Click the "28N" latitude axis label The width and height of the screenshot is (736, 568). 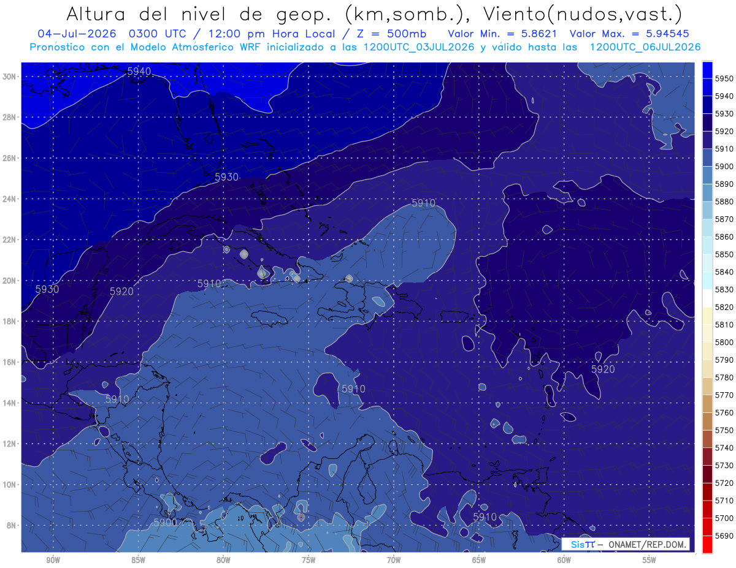(9, 117)
